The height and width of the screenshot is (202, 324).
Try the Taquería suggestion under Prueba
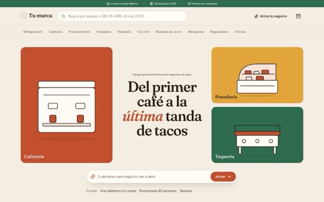point(185,191)
